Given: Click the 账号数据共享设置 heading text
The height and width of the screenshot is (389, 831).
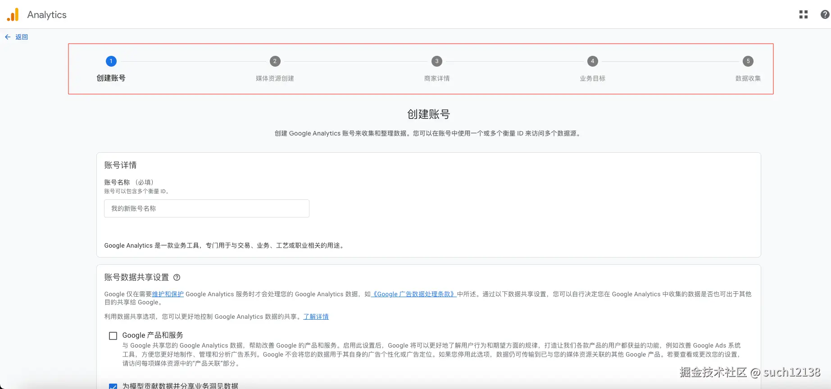Looking at the screenshot, I should pos(136,277).
